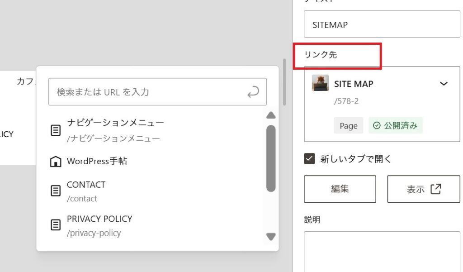
Task: Click the external link icon on 表示 button
Action: 435,189
